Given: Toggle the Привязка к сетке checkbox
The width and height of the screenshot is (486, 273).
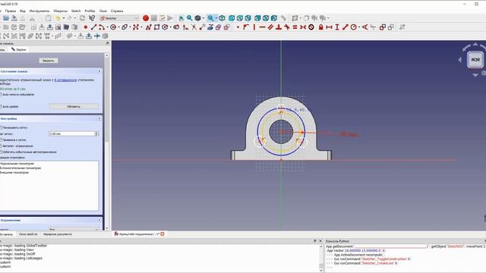Looking at the screenshot, I should pyautogui.click(x=1, y=140).
